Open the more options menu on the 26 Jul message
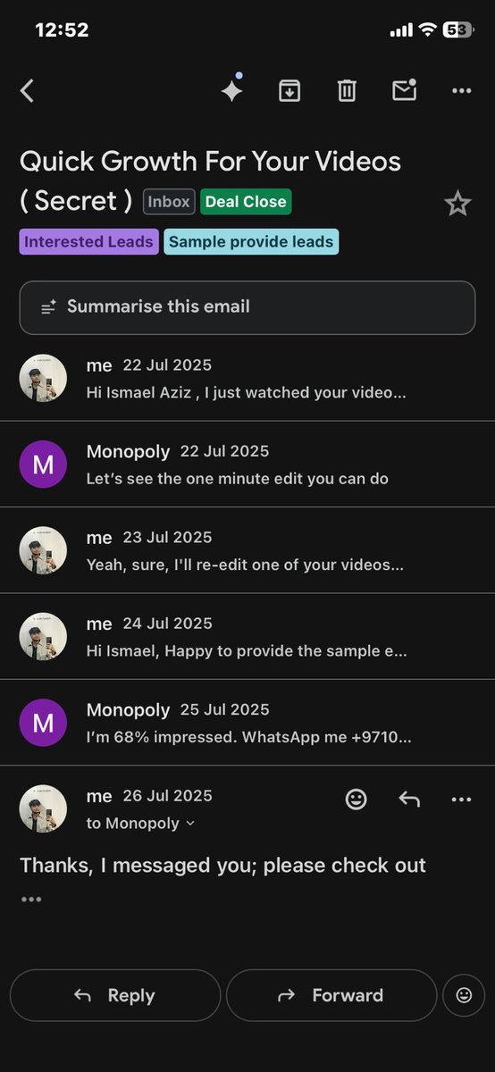The image size is (495, 1072). click(x=461, y=800)
